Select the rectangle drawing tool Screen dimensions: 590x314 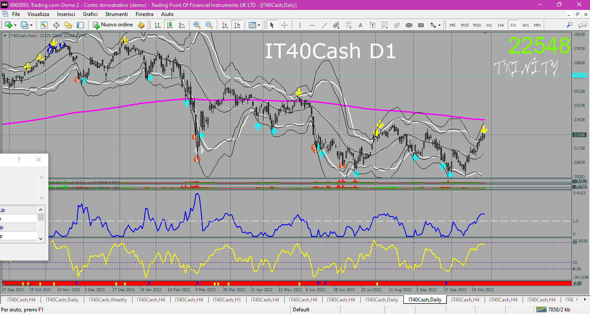click(421, 25)
